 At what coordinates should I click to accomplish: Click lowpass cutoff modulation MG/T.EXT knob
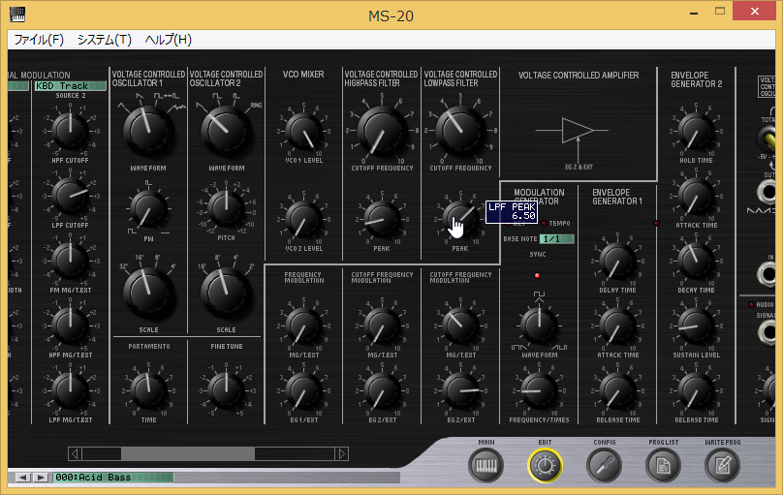click(x=460, y=325)
